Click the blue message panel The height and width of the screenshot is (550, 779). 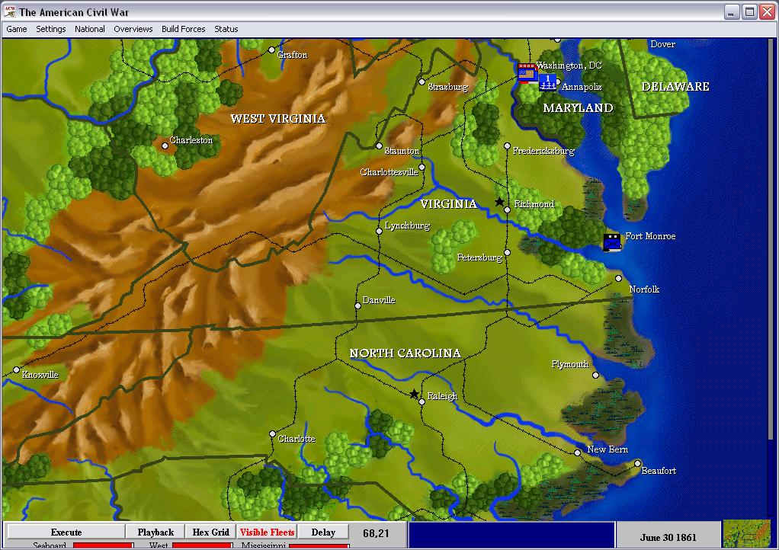[x=511, y=535]
